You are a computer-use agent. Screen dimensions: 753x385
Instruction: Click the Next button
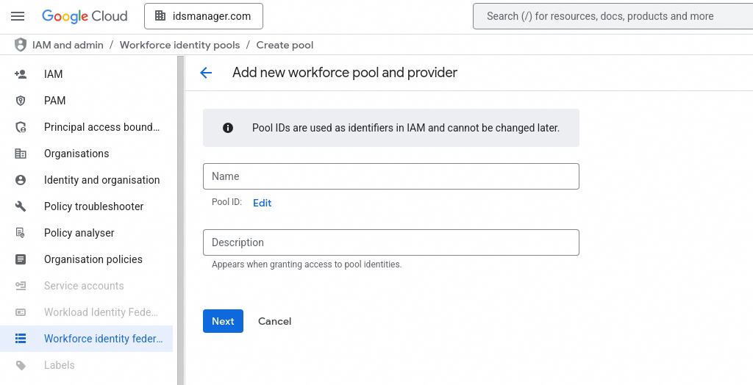[223, 321]
